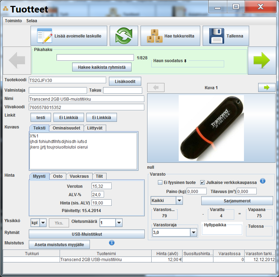This screenshot has height=277, width=279.
Task: Uncheck Julkaise verkkokaupassa checkbox
Action: [x=202, y=183]
